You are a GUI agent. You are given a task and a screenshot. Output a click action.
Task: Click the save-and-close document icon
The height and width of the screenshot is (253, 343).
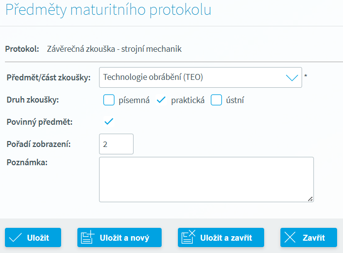point(188,237)
